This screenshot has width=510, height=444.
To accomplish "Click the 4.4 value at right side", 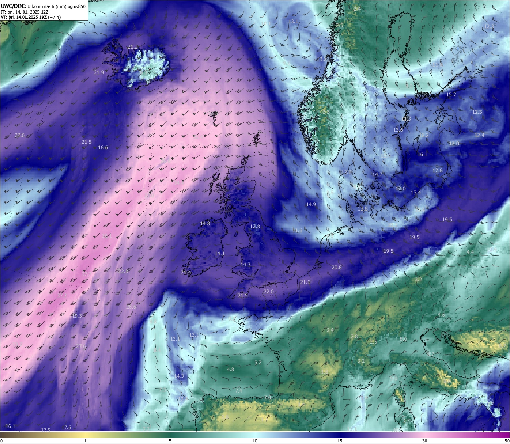I will [x=470, y=252].
